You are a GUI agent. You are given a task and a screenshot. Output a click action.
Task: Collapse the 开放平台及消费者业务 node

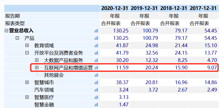(27, 53)
